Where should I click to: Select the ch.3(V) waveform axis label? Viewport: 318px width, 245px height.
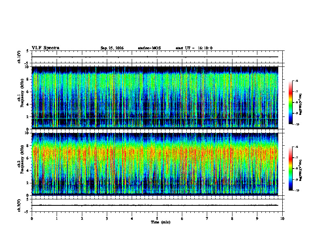(x=19, y=205)
